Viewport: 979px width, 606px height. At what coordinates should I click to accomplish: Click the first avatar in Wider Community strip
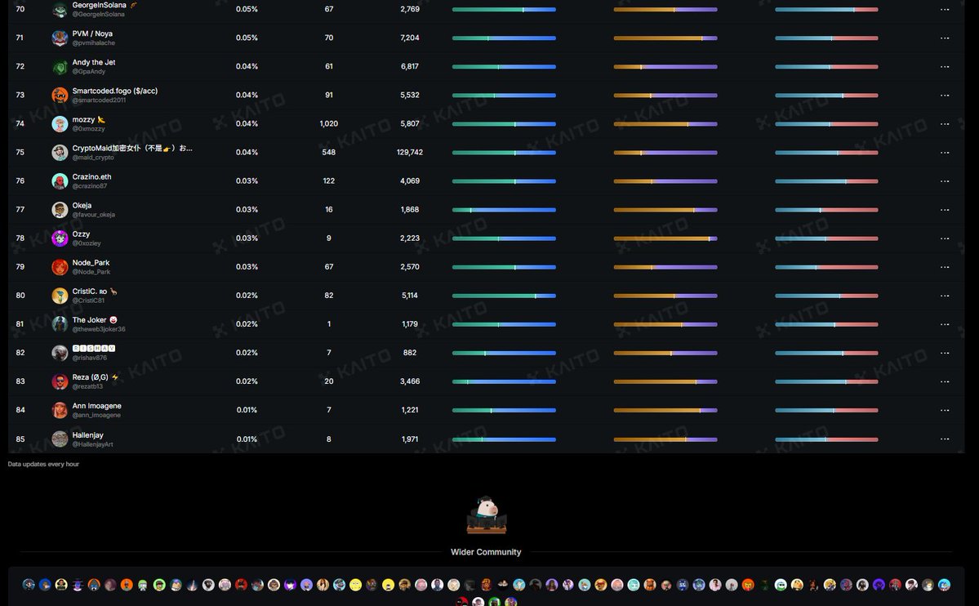tap(29, 585)
